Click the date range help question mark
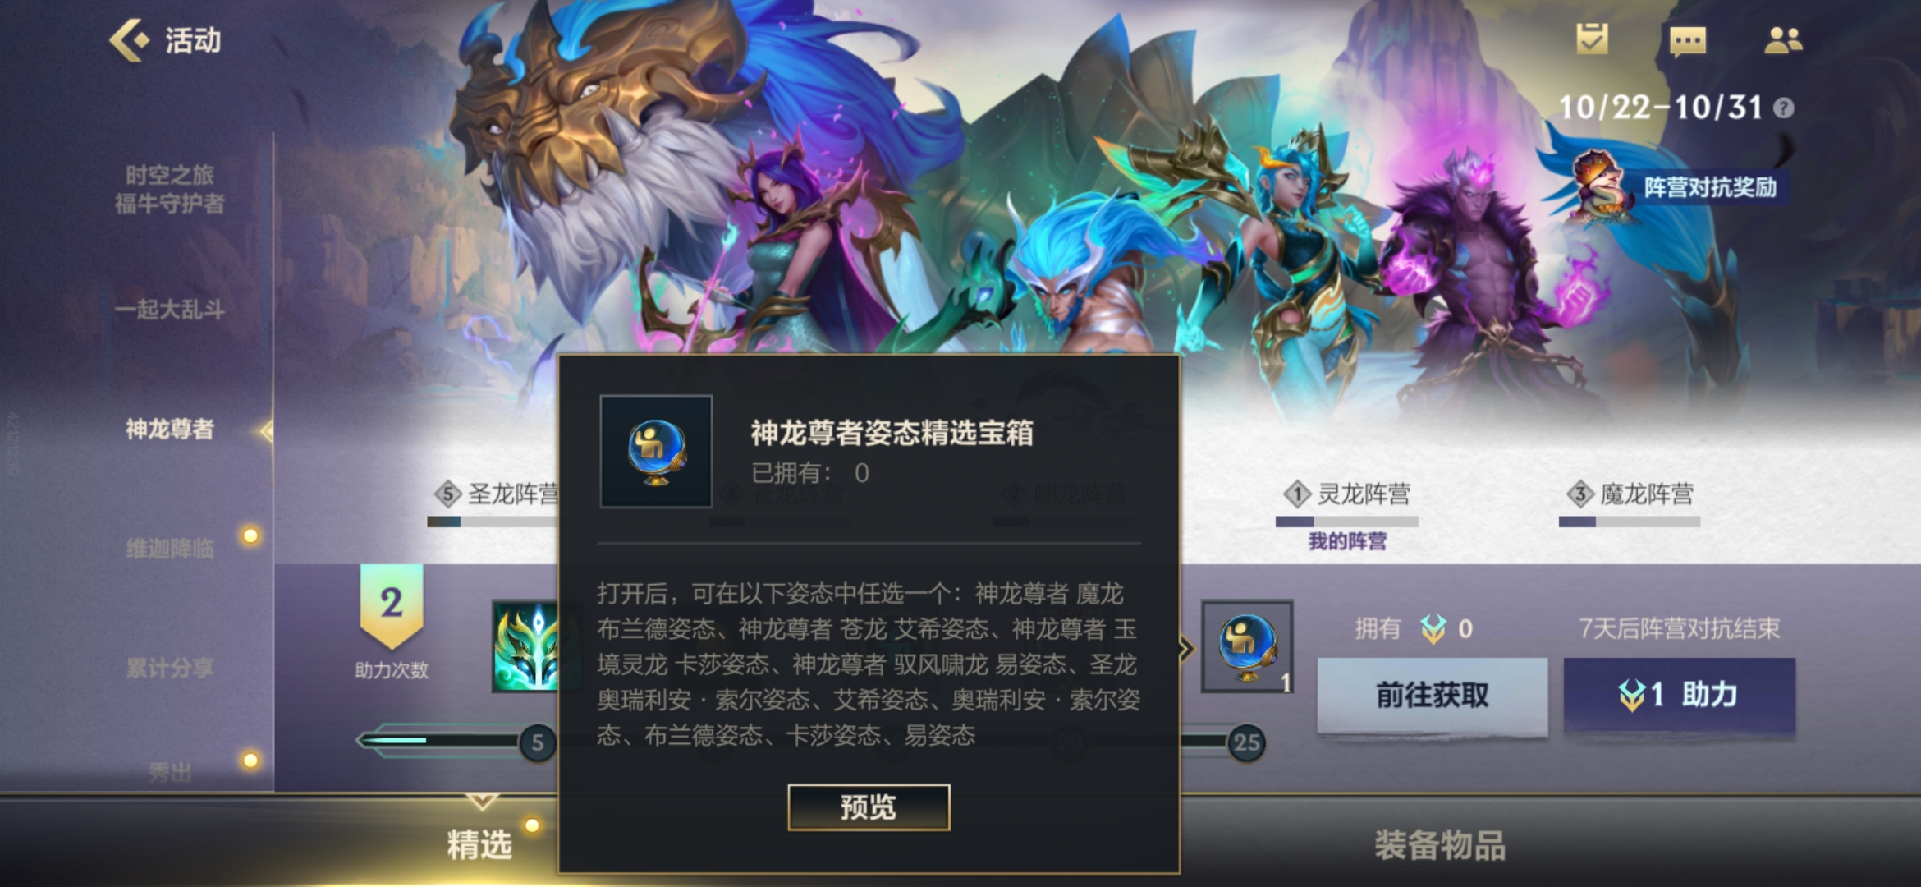The width and height of the screenshot is (1921, 887). (1783, 108)
